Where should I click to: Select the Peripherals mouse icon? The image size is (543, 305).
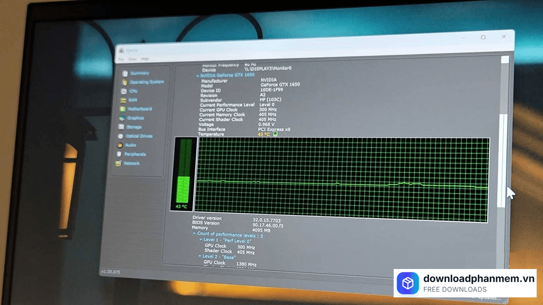(119, 154)
